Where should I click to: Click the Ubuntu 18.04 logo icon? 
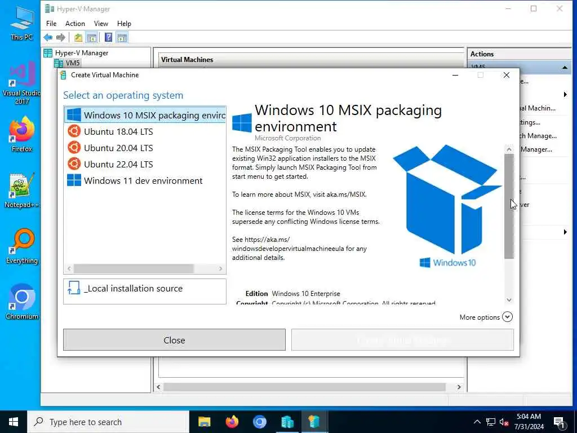(x=74, y=131)
